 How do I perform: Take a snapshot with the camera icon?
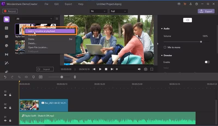coord(146,69)
